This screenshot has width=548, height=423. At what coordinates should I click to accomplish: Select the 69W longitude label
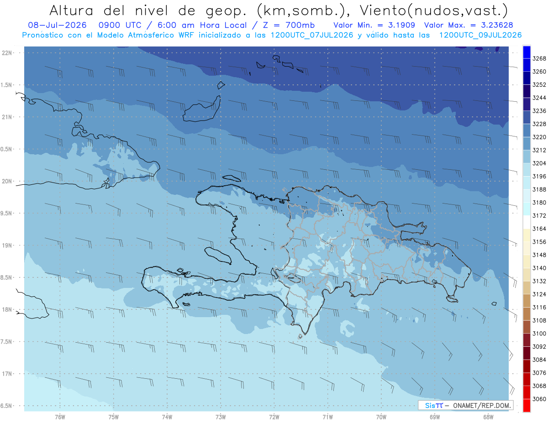(435, 417)
